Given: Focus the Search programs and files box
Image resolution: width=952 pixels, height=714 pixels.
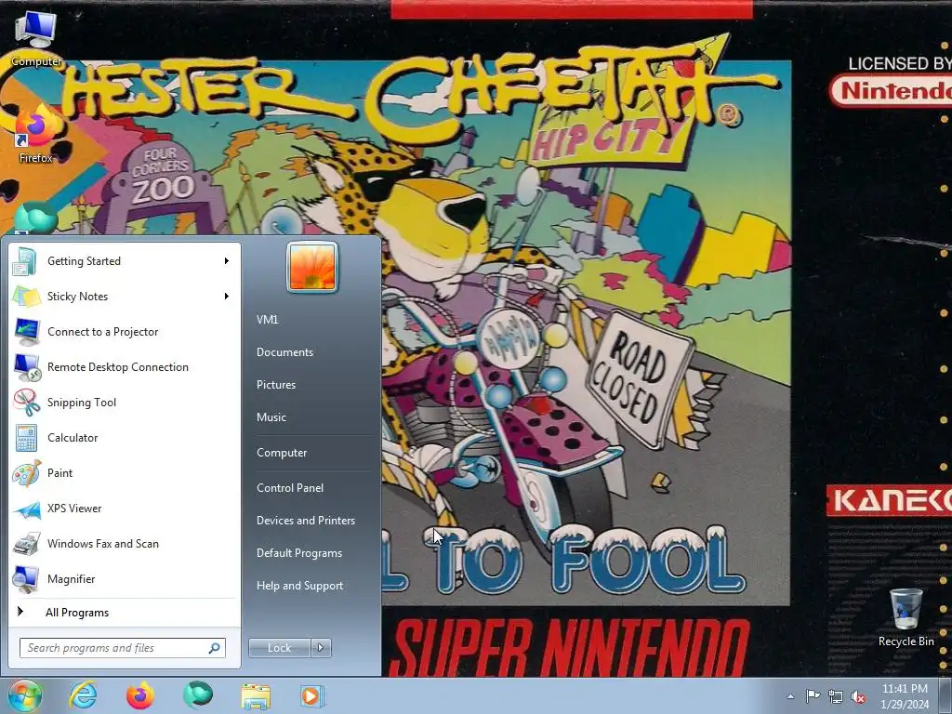Looking at the screenshot, I should click(x=122, y=648).
